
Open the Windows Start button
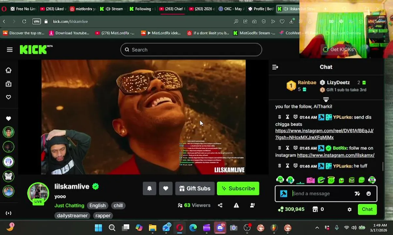coord(98,227)
